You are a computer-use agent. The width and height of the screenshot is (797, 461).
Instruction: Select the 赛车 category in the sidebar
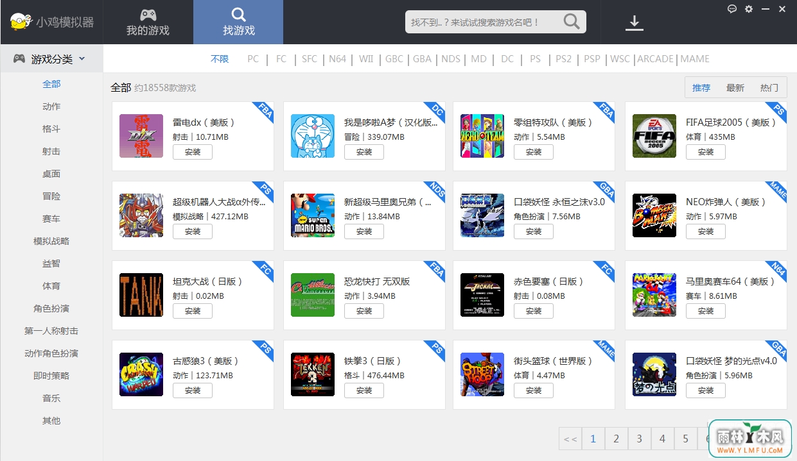pos(51,219)
